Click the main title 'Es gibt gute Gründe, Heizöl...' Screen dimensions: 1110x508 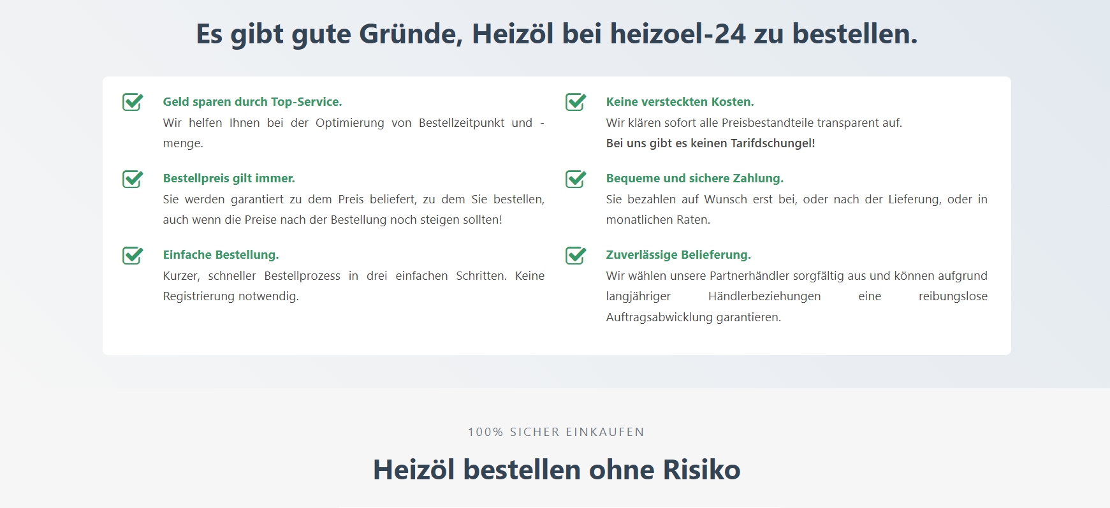click(557, 34)
